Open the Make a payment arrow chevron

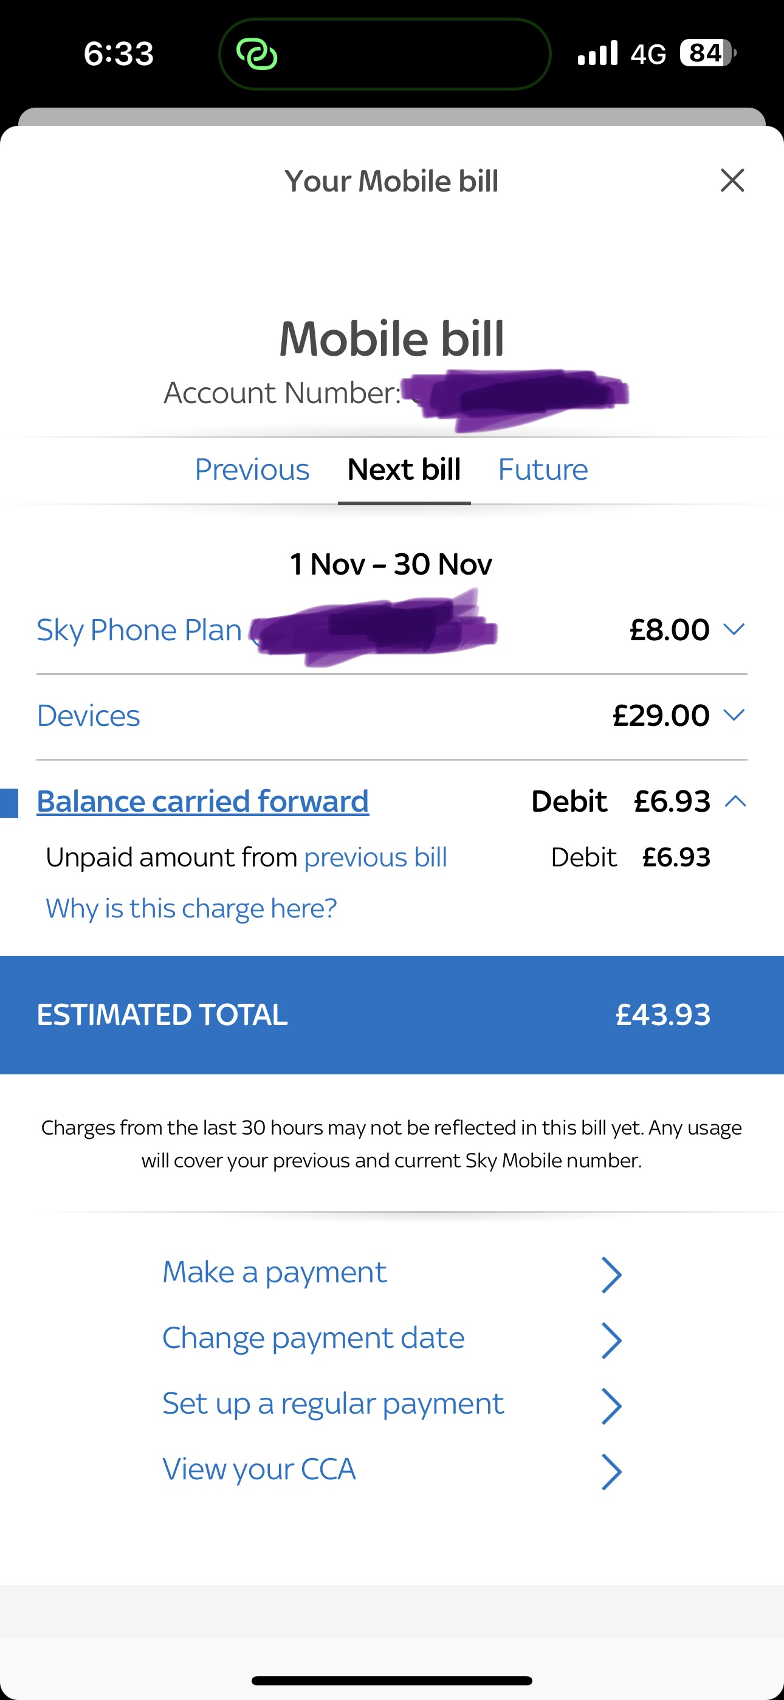coord(612,1274)
